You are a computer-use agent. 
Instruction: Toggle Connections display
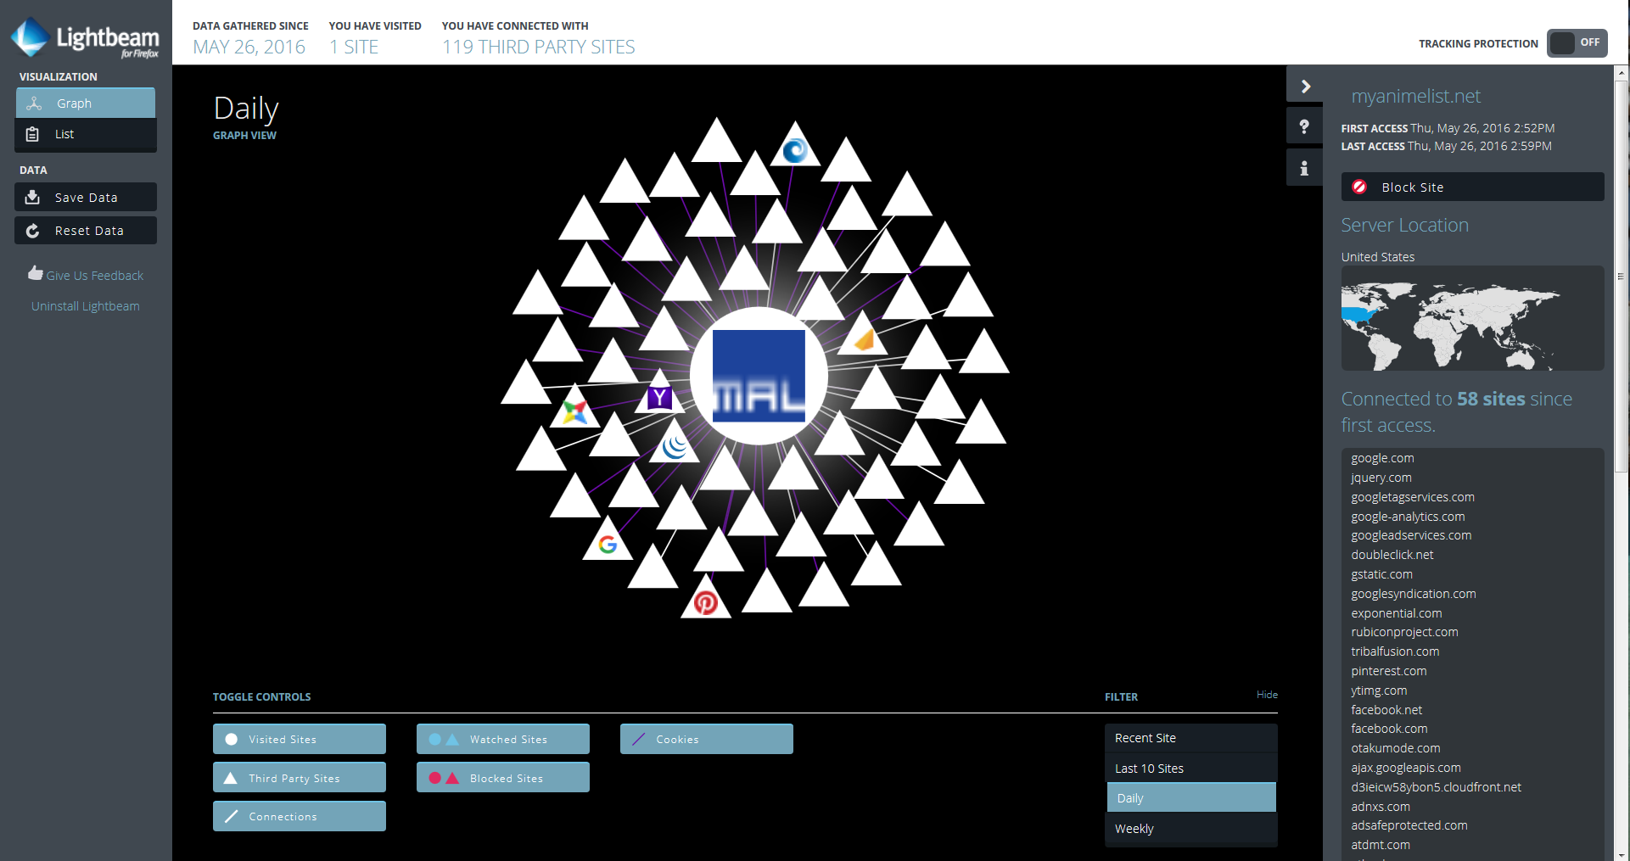click(300, 816)
